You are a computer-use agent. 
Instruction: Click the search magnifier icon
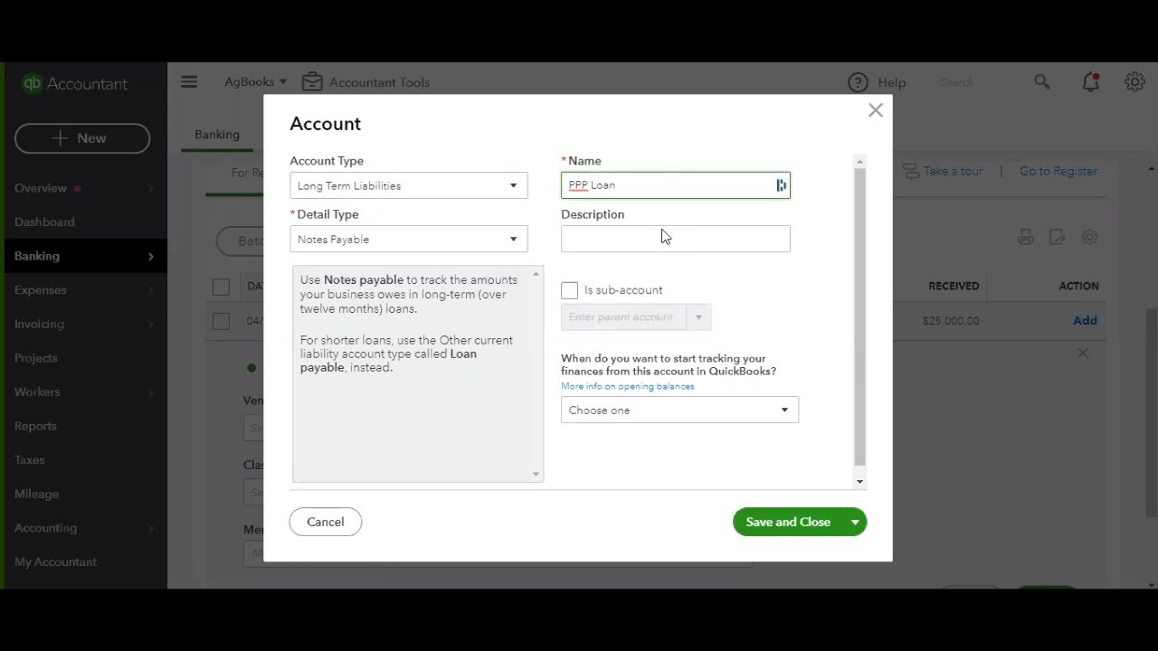point(1042,81)
